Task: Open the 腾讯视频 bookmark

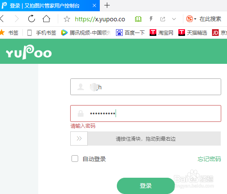Action: click(86, 33)
